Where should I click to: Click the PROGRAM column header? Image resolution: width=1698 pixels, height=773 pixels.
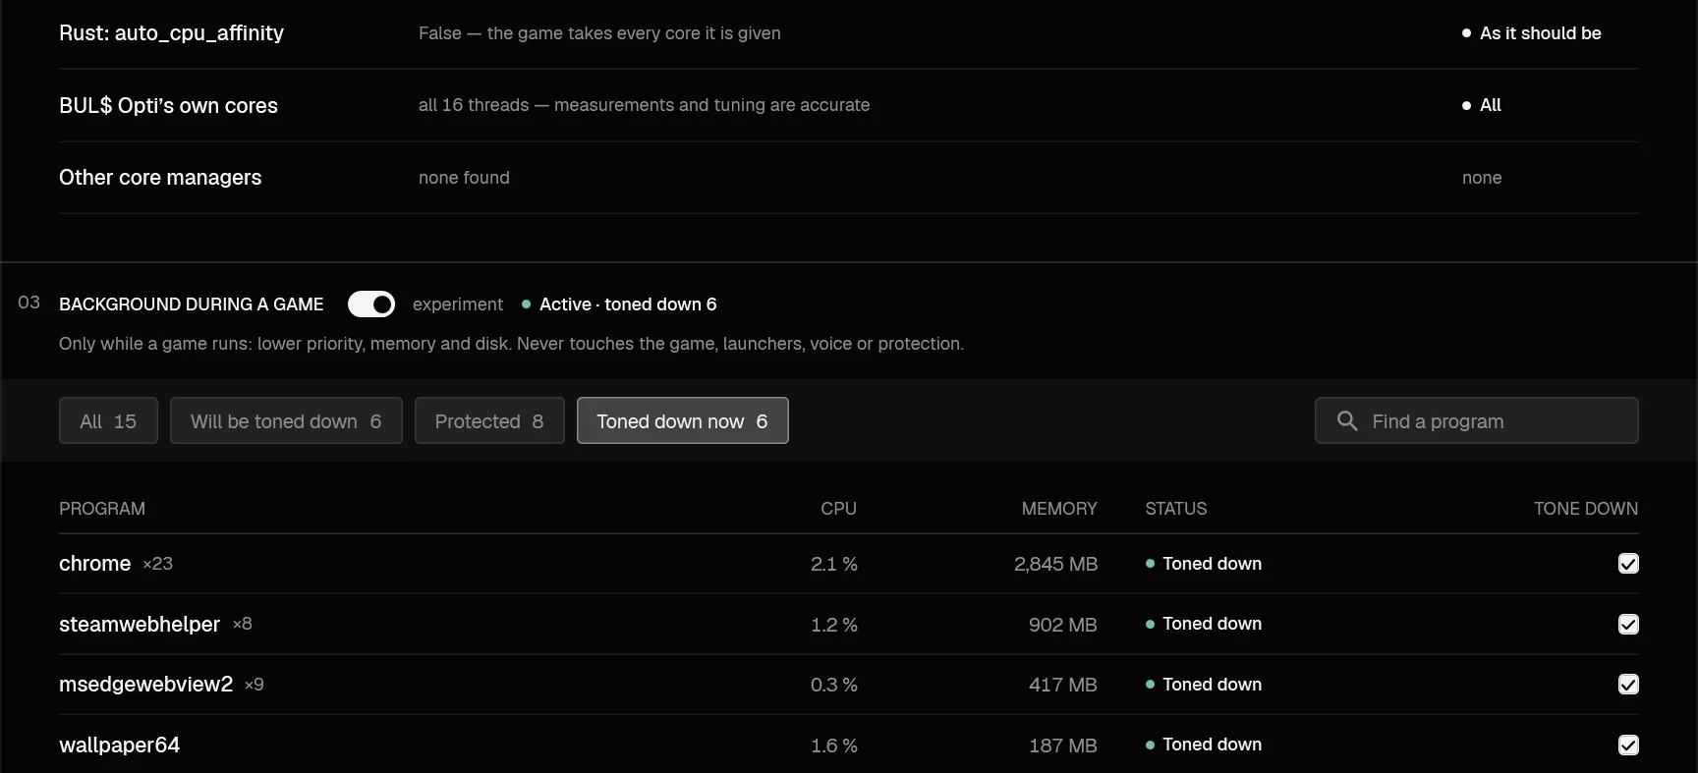click(102, 509)
